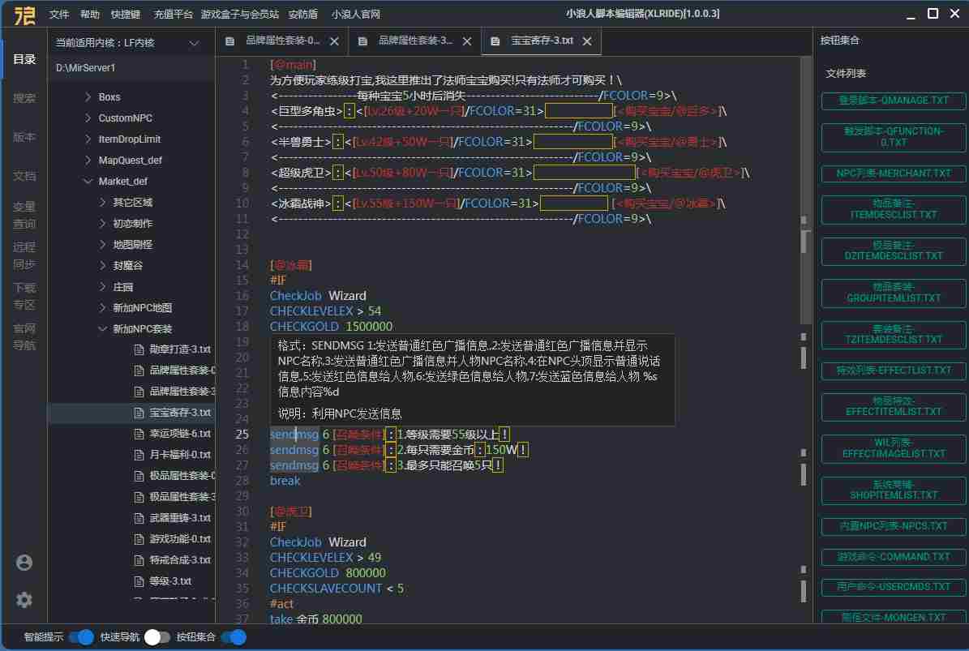Turn off the 按钮集合 toggle
The height and width of the screenshot is (651, 969).
pyautogui.click(x=234, y=638)
